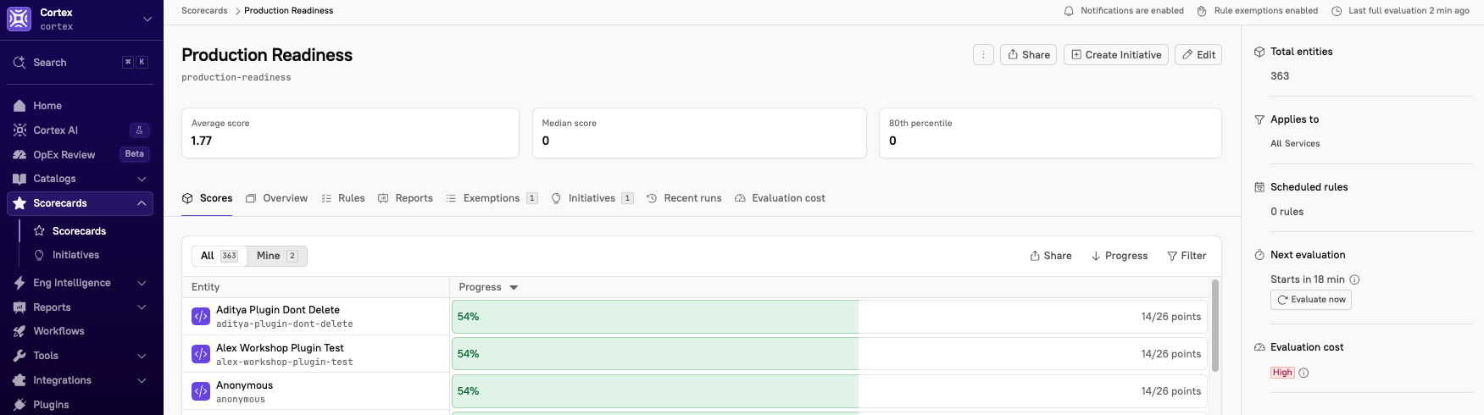Click the scores table vertical scrollbar
Screen dimensions: 1484x415
pyautogui.click(x=1215, y=326)
